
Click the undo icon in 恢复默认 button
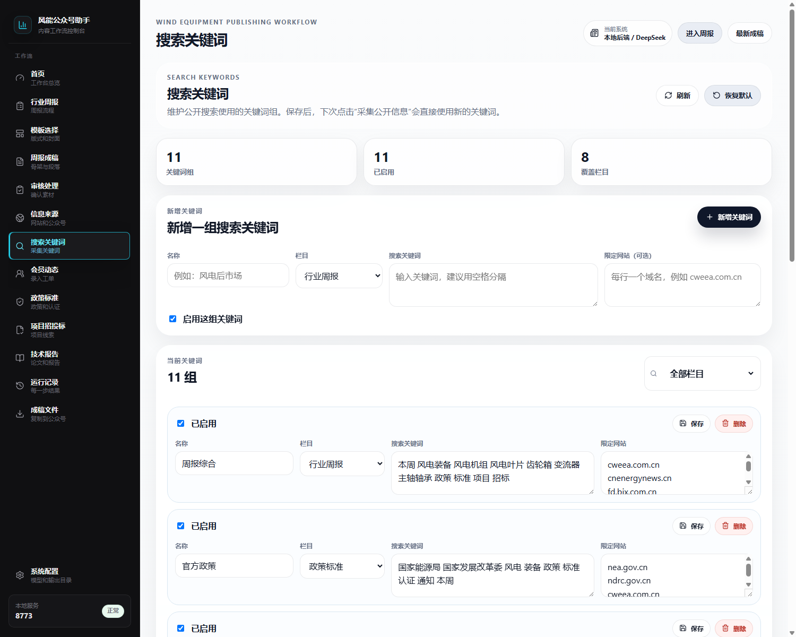pos(716,96)
